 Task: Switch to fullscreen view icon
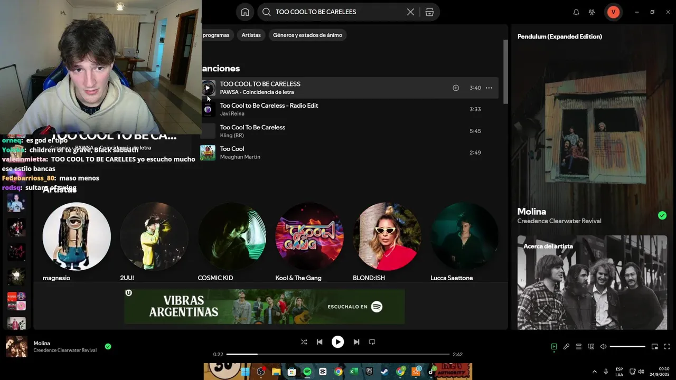[x=667, y=347]
